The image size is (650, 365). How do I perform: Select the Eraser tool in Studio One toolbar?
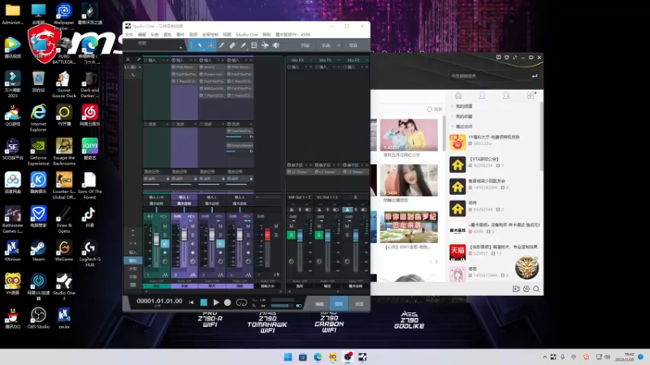tap(232, 45)
